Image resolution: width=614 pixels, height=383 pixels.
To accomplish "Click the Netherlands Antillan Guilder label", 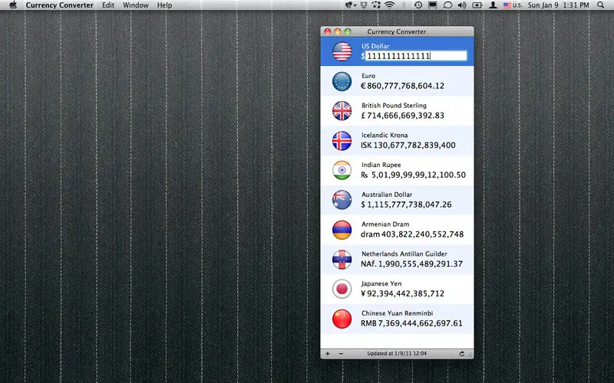I will coord(404,254).
